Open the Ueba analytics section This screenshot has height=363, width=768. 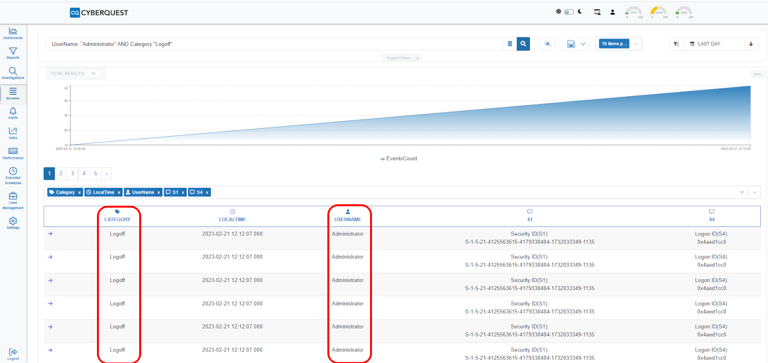click(13, 133)
